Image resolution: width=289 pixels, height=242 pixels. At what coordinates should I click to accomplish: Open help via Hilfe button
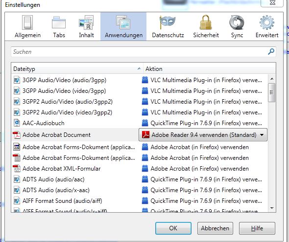click(x=257, y=228)
